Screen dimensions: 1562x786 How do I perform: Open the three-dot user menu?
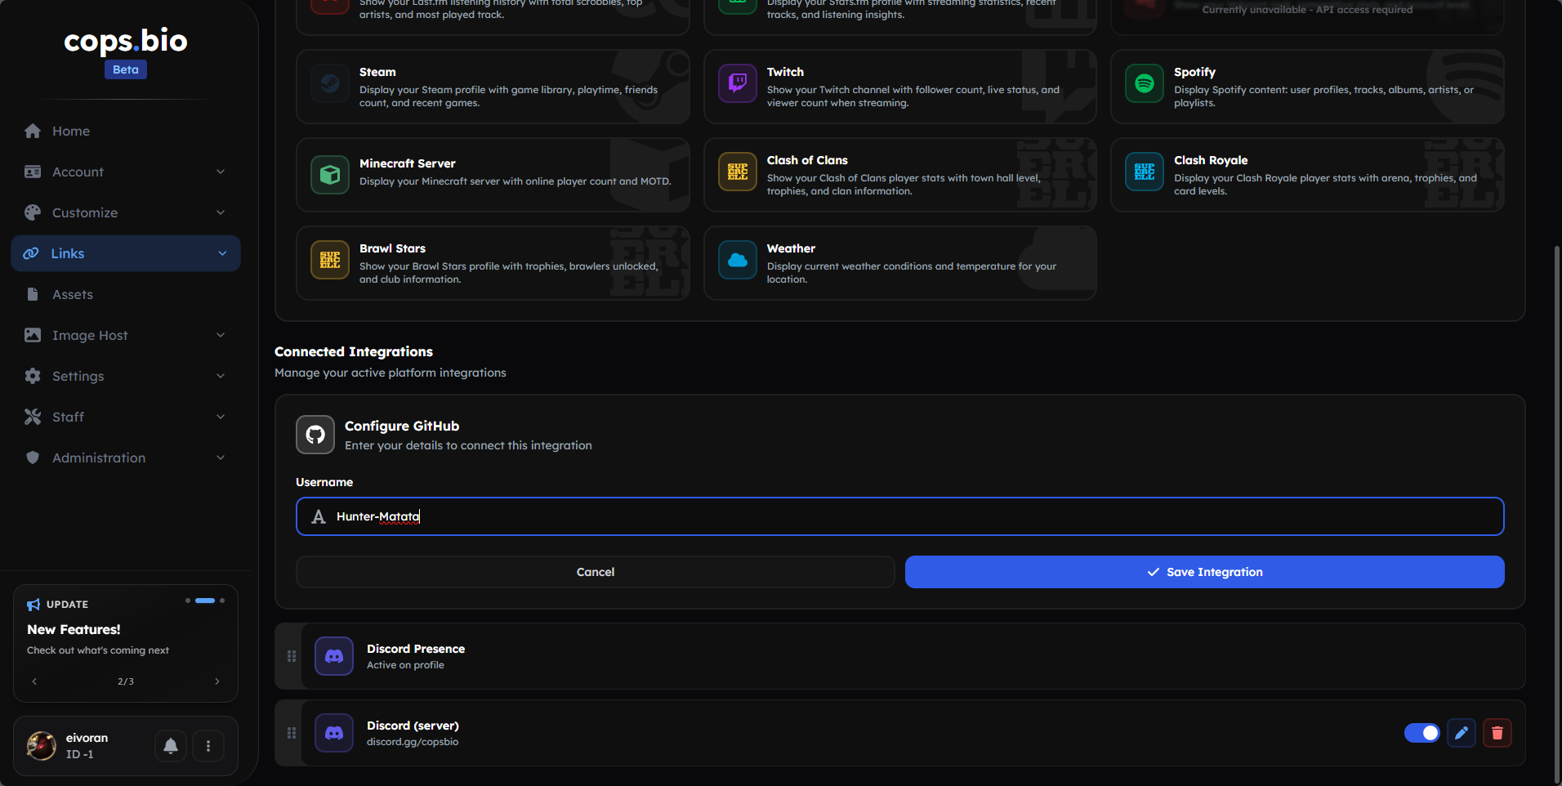click(x=208, y=746)
